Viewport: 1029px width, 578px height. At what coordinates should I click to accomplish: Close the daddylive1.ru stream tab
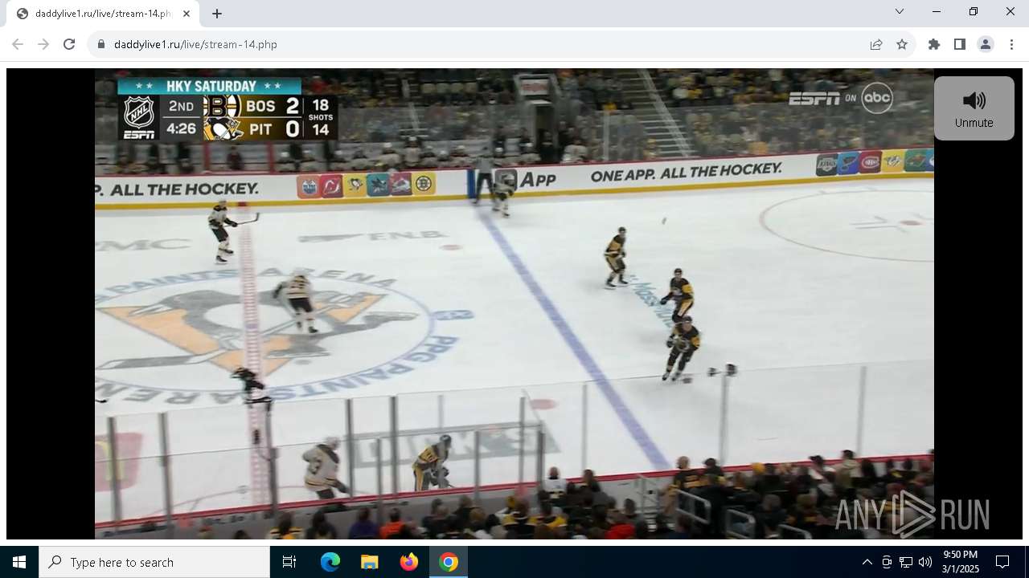[187, 14]
